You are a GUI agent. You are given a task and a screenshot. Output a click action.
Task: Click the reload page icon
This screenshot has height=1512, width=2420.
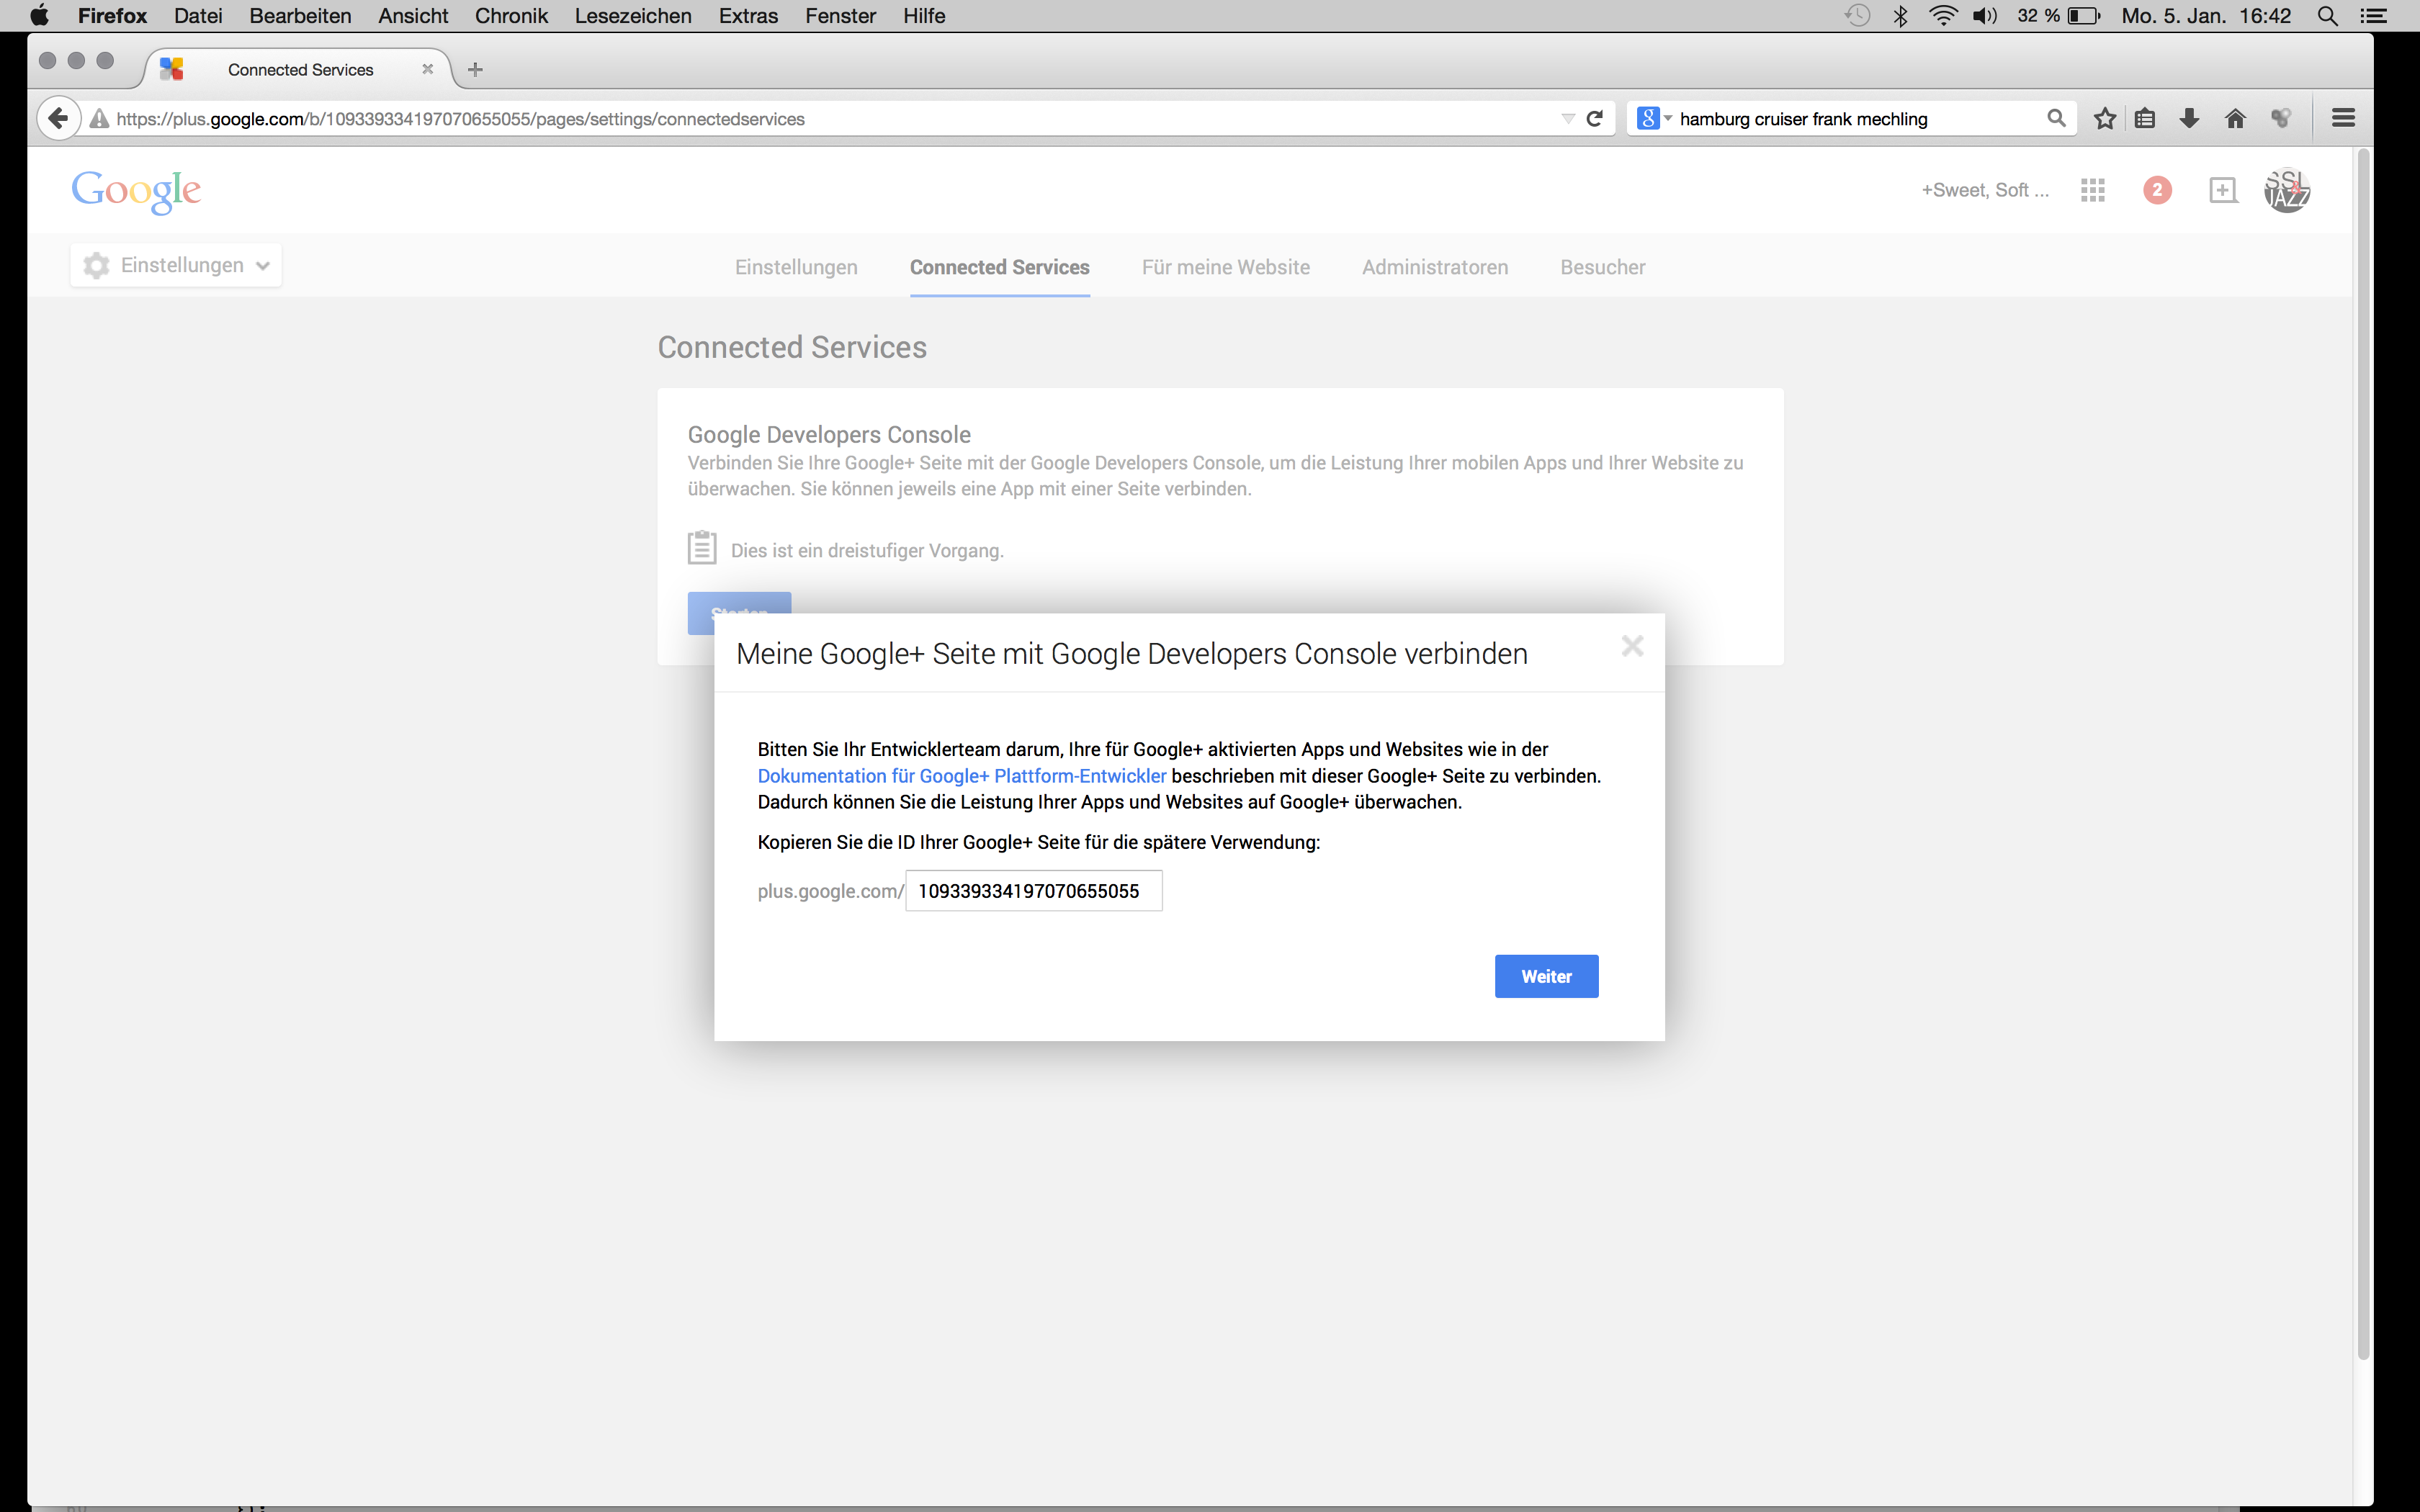point(1595,118)
